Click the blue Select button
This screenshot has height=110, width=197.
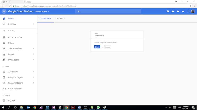tap(97, 47)
